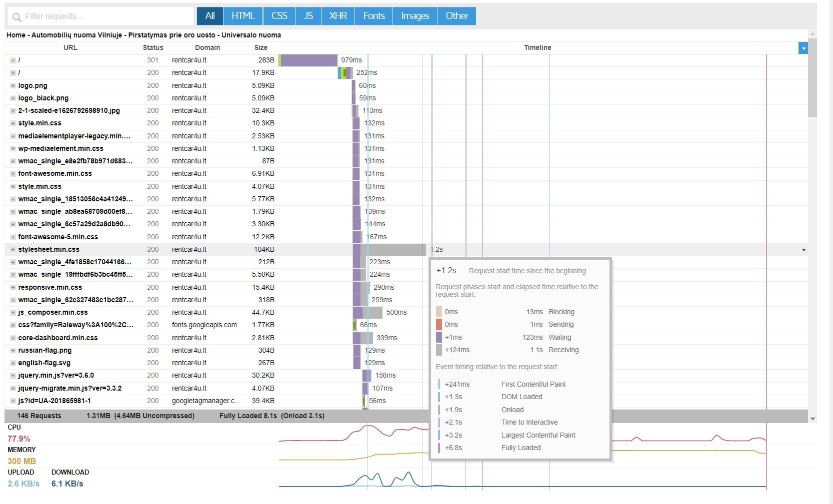Filter requests by CSS tab
The width and height of the screenshot is (833, 504).
[279, 16]
